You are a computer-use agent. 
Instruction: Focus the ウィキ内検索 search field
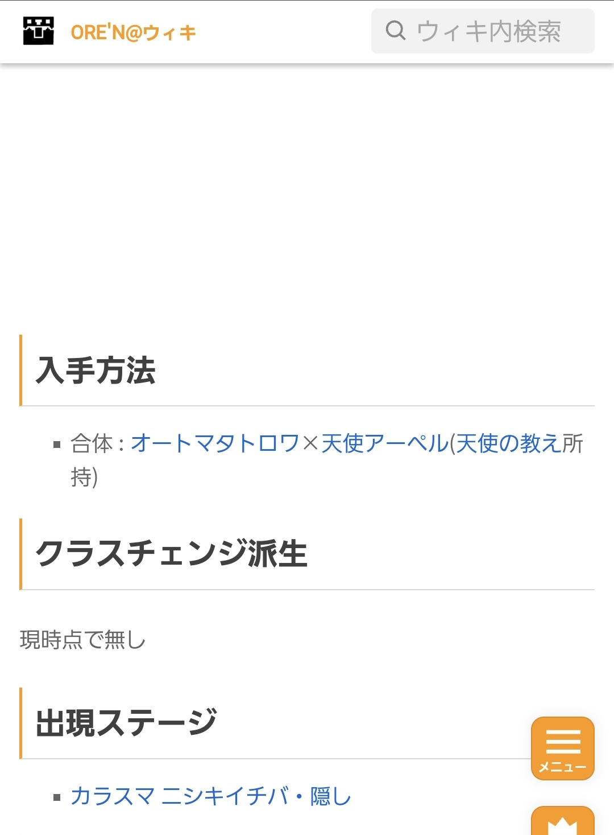[489, 31]
